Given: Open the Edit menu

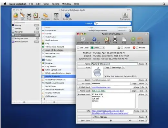Looking at the screenshot, I should (x=38, y=4).
